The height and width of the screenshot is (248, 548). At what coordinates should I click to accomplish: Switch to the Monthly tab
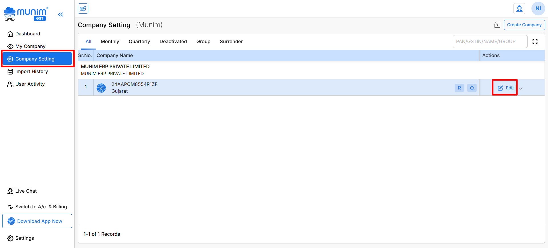(110, 42)
